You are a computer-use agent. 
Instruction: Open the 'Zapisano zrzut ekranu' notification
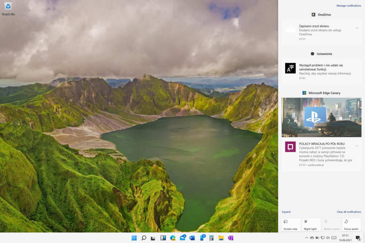(x=322, y=32)
